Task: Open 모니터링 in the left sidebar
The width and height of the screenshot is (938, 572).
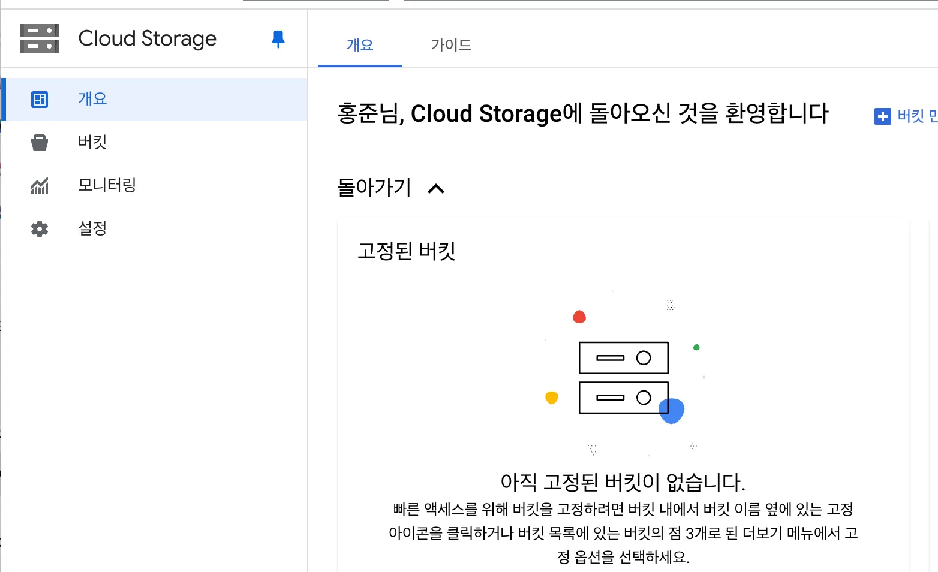Action: coord(155,186)
